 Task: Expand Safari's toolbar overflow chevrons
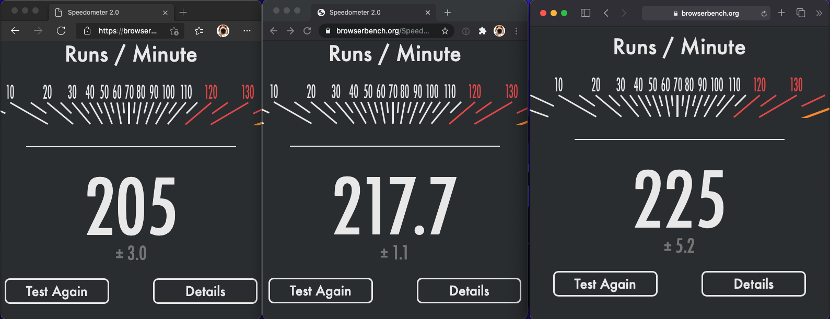point(819,13)
